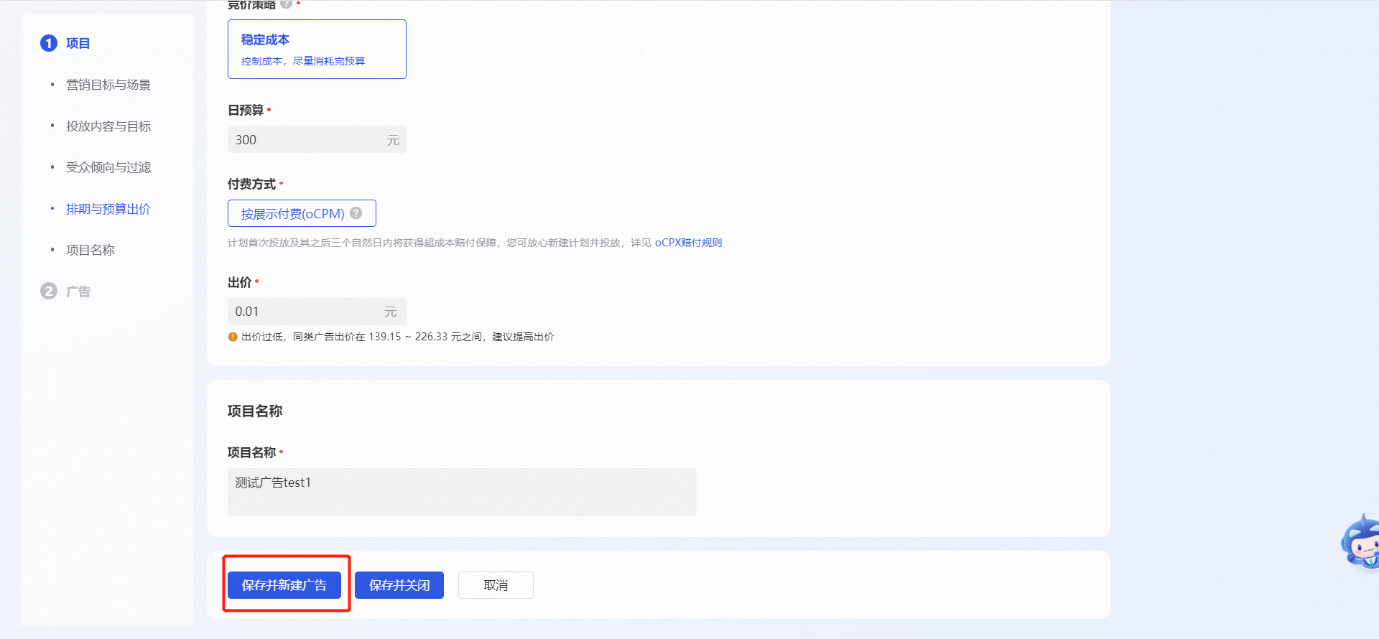
Task: Click the 出价过低 bid warning text
Action: point(397,337)
